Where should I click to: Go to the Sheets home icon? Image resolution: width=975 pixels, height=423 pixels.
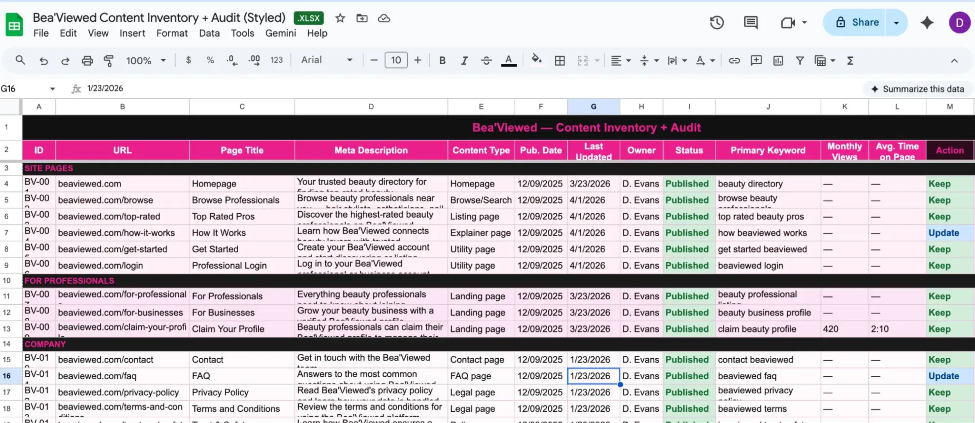(14, 25)
